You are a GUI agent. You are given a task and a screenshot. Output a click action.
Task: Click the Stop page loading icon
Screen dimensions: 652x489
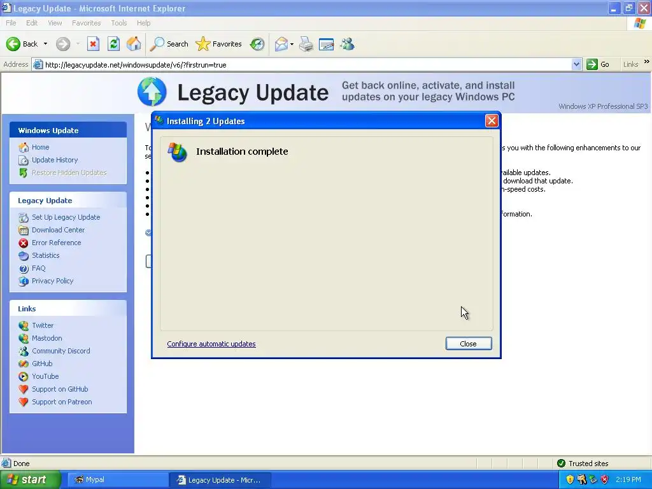pos(93,44)
